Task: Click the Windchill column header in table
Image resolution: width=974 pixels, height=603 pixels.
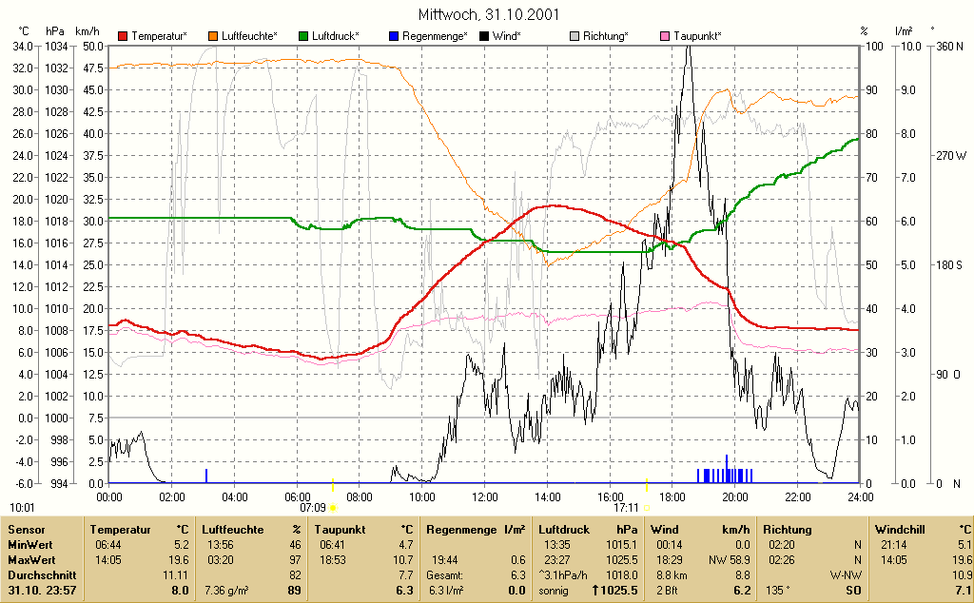Action: 900,530
